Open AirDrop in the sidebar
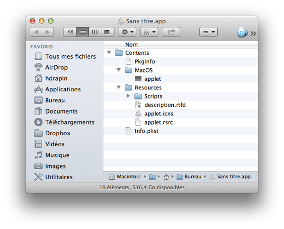The width and height of the screenshot is (284, 229). click(x=56, y=67)
